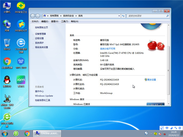Open the 编辑(E) menu
183x137 pixels.
pyautogui.click(x=45, y=21)
